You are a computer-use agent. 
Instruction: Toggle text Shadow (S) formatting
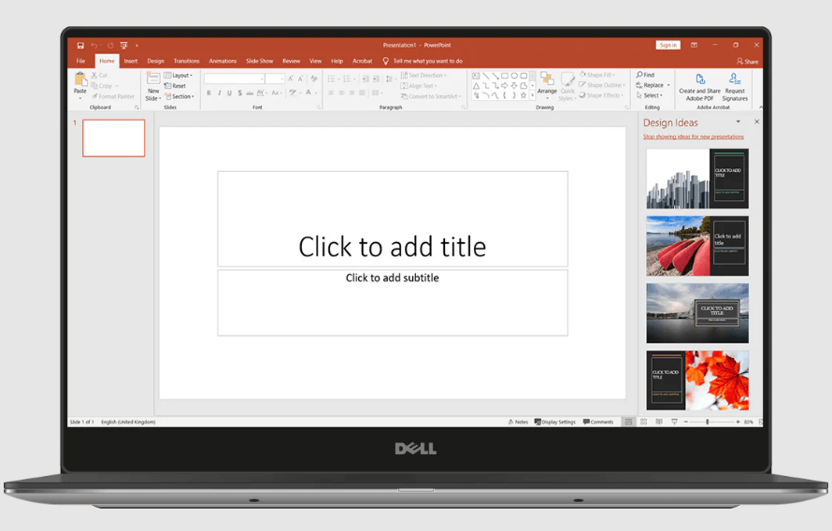coord(240,93)
